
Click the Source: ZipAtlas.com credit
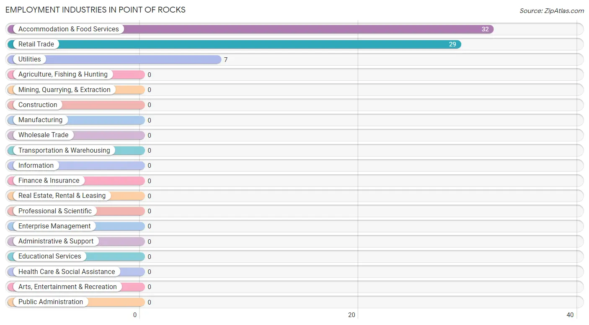coord(552,11)
